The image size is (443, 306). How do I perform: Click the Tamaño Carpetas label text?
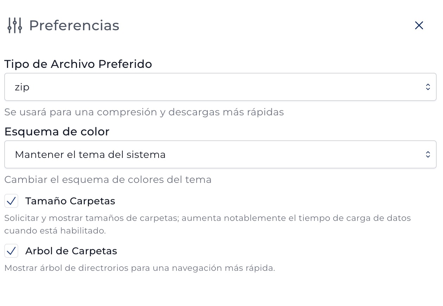click(70, 201)
